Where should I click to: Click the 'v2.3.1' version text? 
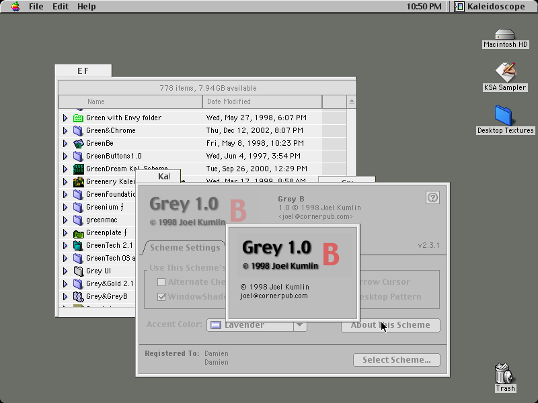click(428, 245)
